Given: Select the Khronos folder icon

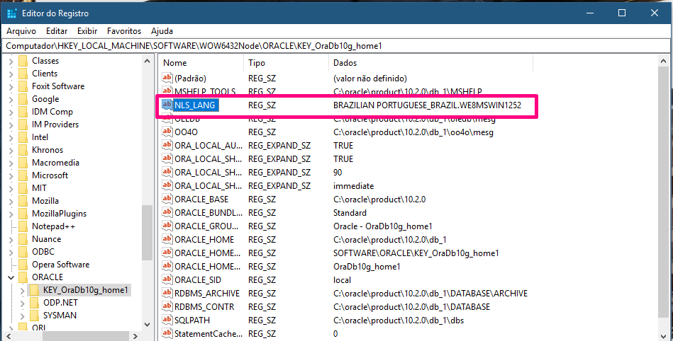Looking at the screenshot, I should (23, 150).
